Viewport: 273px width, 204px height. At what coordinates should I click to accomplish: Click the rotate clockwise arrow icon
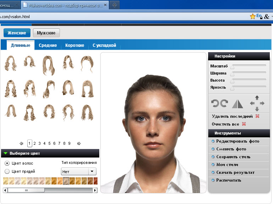pos(224,103)
